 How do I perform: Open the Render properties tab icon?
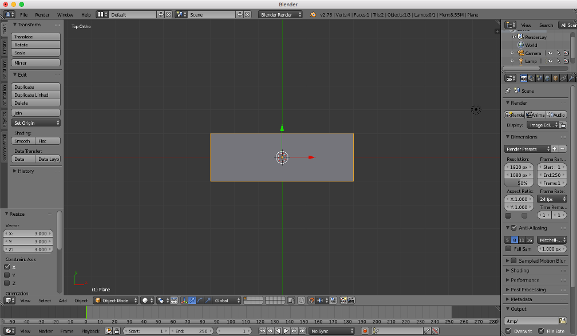[523, 78]
